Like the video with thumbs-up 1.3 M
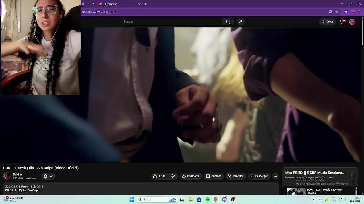The height and width of the screenshot is (204, 364). click(x=159, y=176)
